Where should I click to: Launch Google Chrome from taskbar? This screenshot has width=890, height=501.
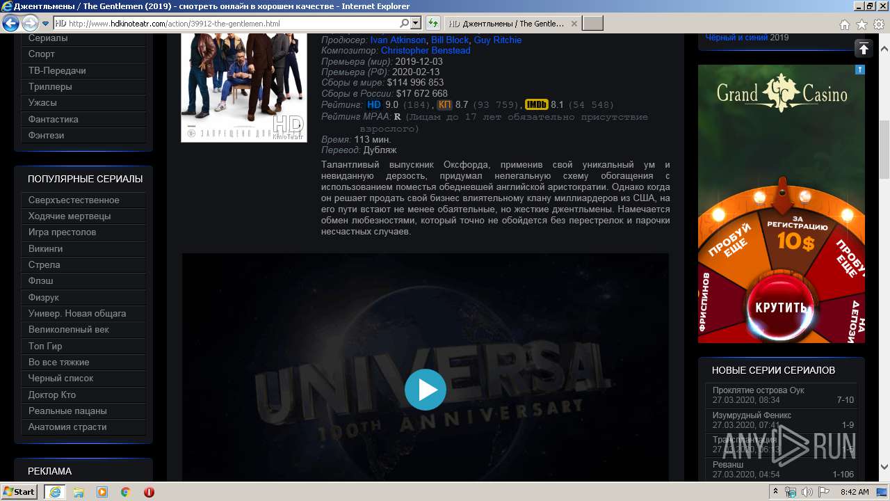coord(126,492)
